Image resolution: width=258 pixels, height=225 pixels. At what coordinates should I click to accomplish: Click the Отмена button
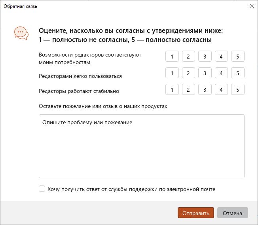(x=233, y=213)
